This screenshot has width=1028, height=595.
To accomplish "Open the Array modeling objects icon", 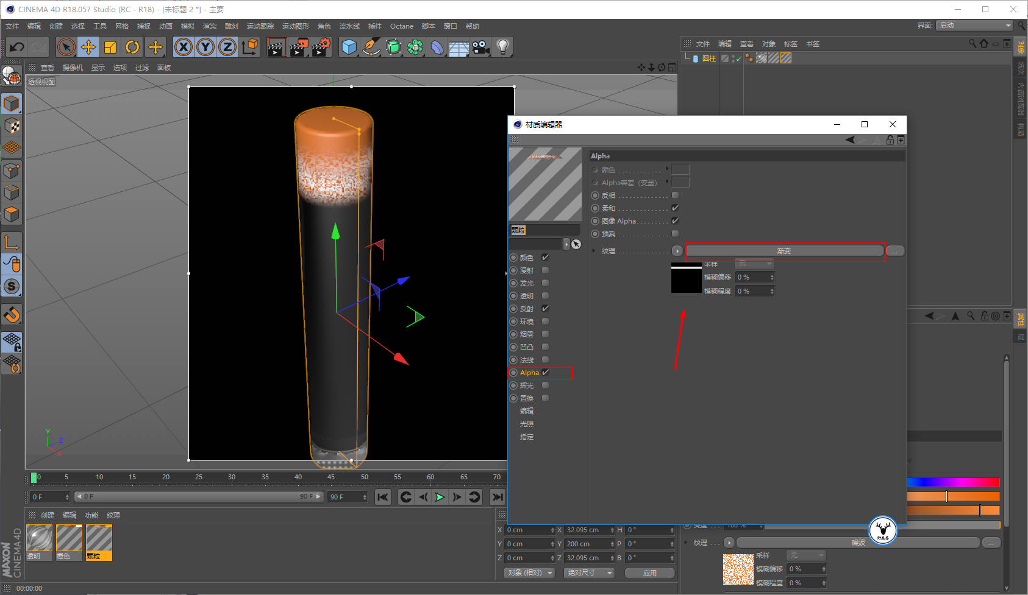I will [416, 47].
